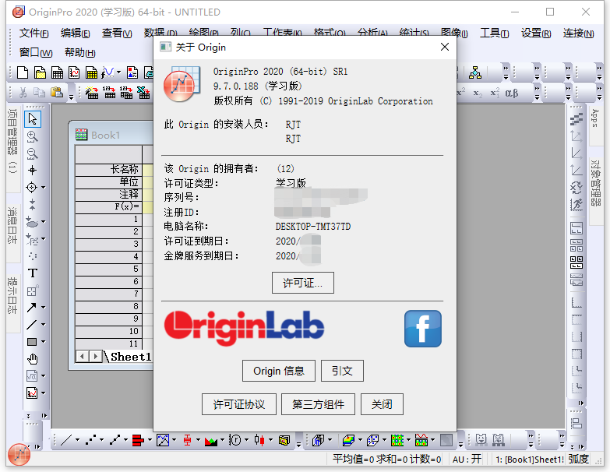Open the Scatter plot type dropdown arrow
This screenshot has height=472, width=610.
tap(101, 440)
